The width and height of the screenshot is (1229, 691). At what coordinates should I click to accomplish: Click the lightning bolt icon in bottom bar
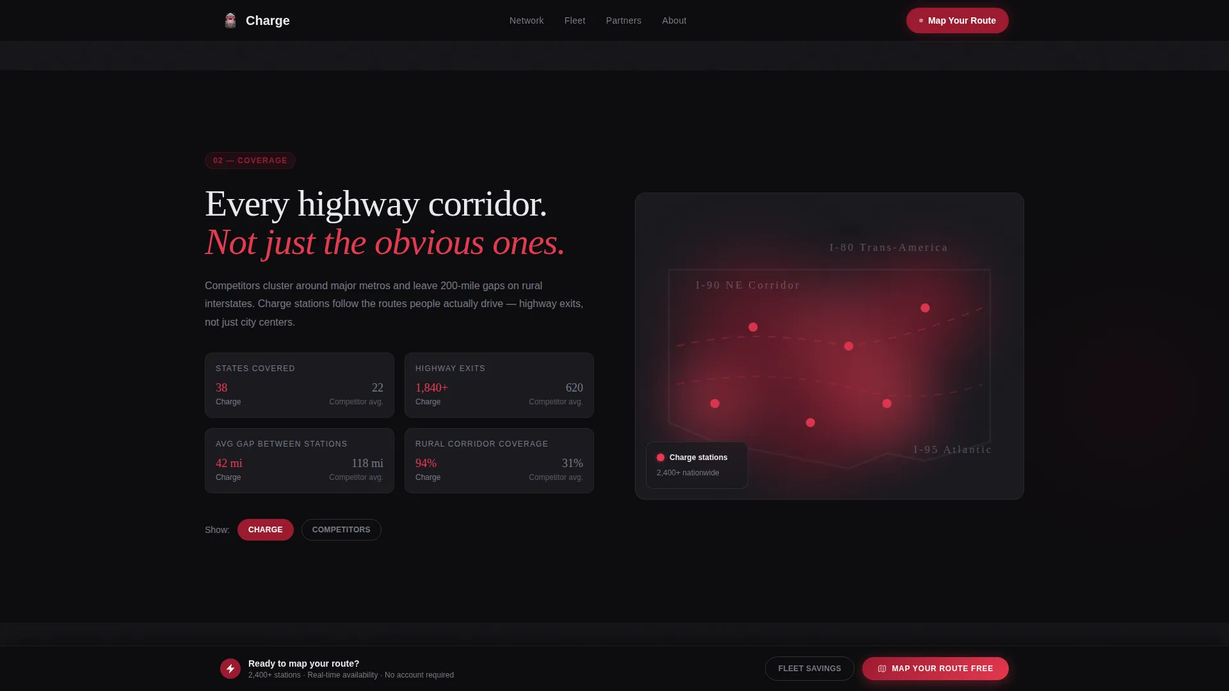pyautogui.click(x=230, y=669)
